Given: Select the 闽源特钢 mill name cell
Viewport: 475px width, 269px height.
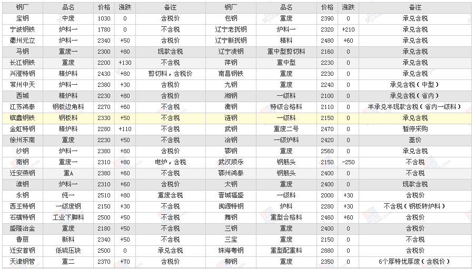Looking at the screenshot, I should pyautogui.click(x=231, y=206).
